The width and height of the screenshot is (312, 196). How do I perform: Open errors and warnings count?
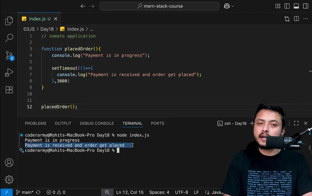pyautogui.click(x=56, y=192)
